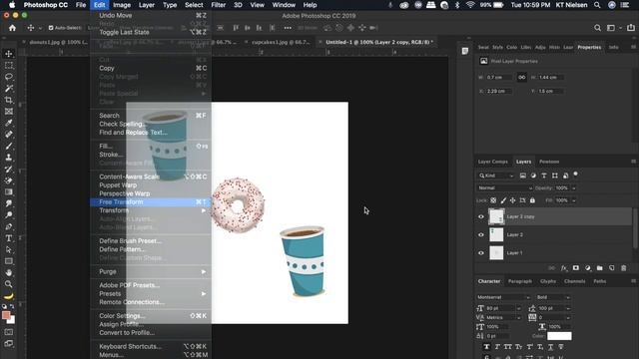Expand the Purge submenu

[x=151, y=271]
